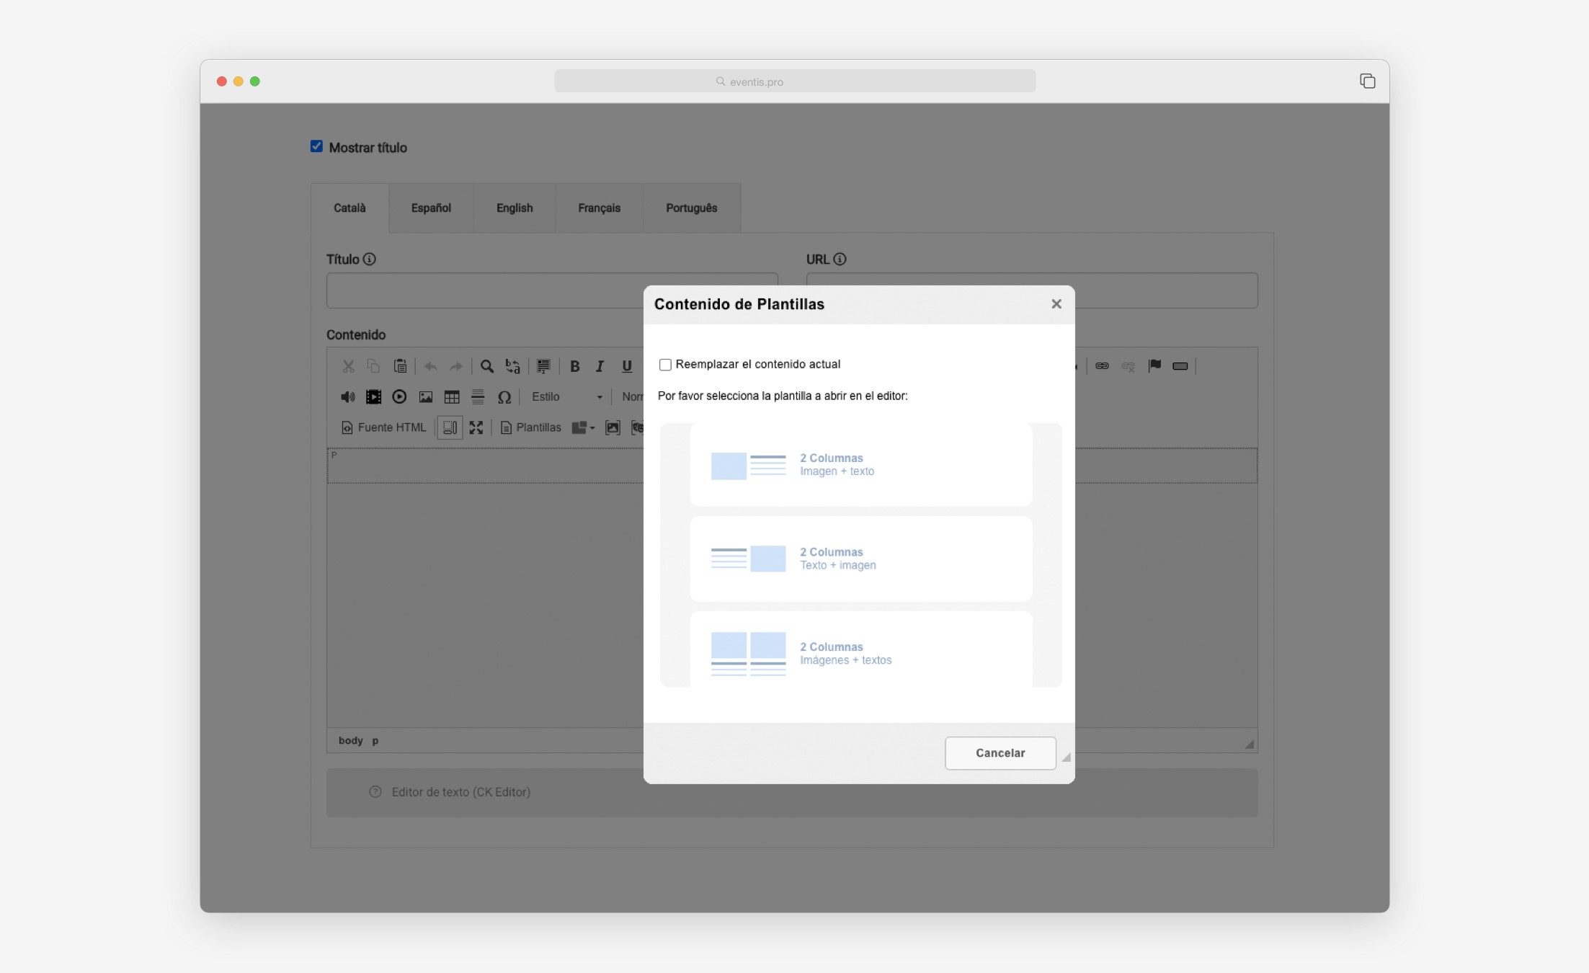Select the Imagen + texto template
The width and height of the screenshot is (1589, 973).
(x=861, y=465)
